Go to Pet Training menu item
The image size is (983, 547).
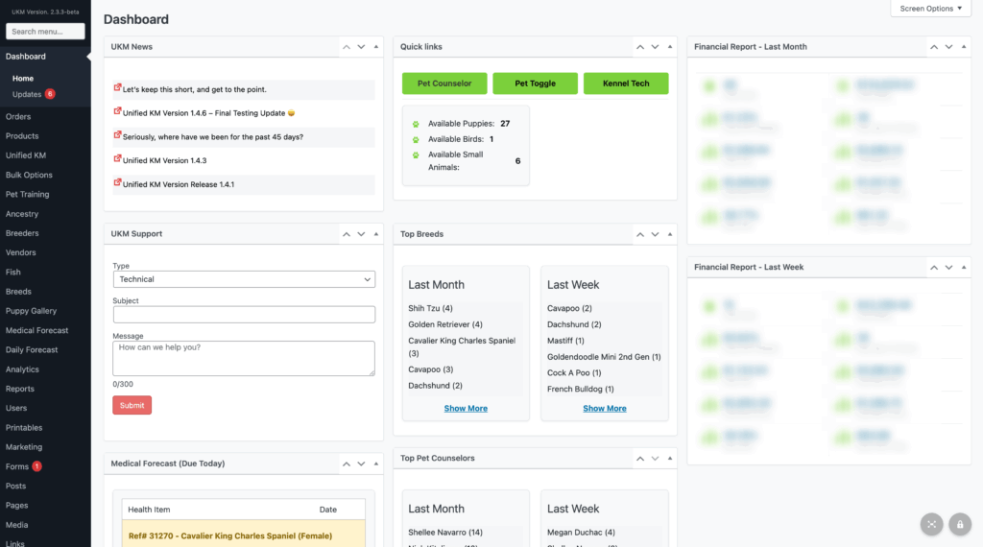click(x=28, y=194)
